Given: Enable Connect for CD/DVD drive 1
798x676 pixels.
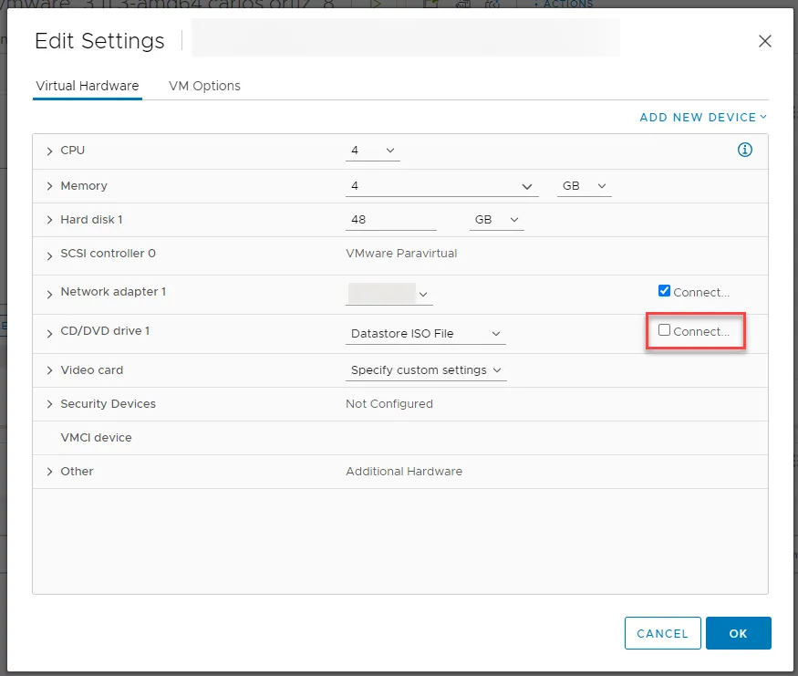Looking at the screenshot, I should [x=664, y=330].
